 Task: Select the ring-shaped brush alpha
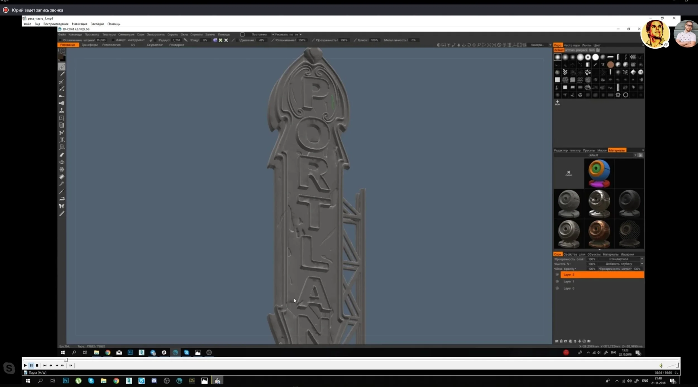coord(626,95)
